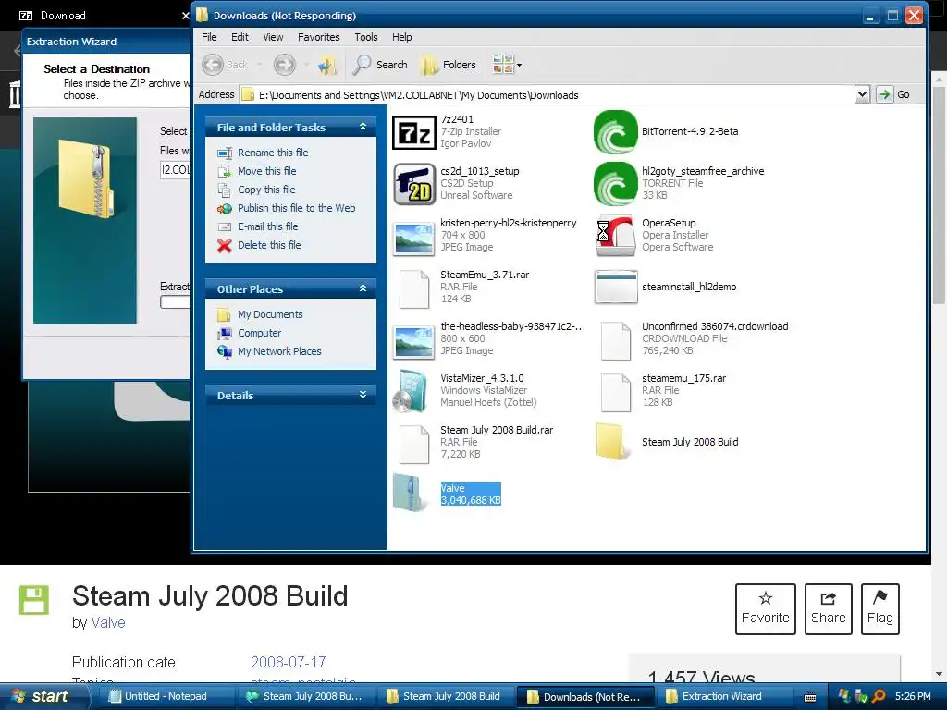Screen dimensions: 947x710
Task: Open the Valve author link
Action: [108, 622]
